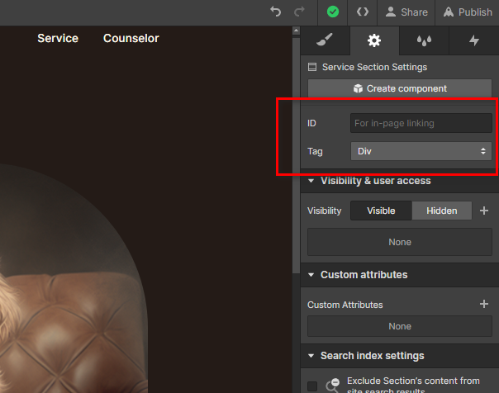Screen dimensions: 499x393
Task: Check Exclude Section's content from search
Action: point(312,386)
